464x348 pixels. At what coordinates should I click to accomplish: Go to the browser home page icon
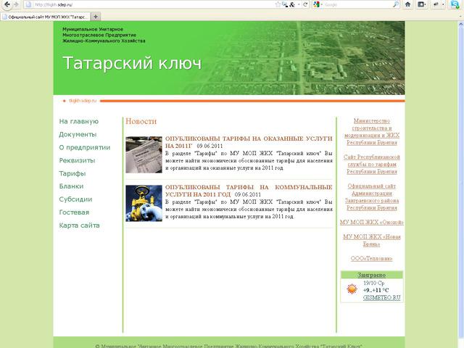tap(407, 4)
